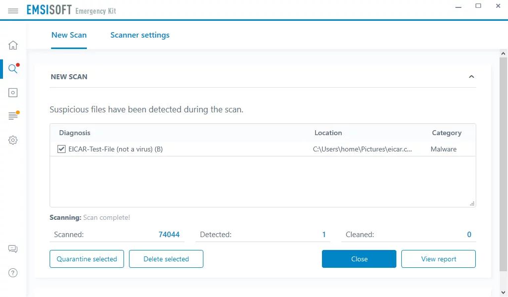
Task: Open the Settings gear icon
Action: [x=13, y=140]
